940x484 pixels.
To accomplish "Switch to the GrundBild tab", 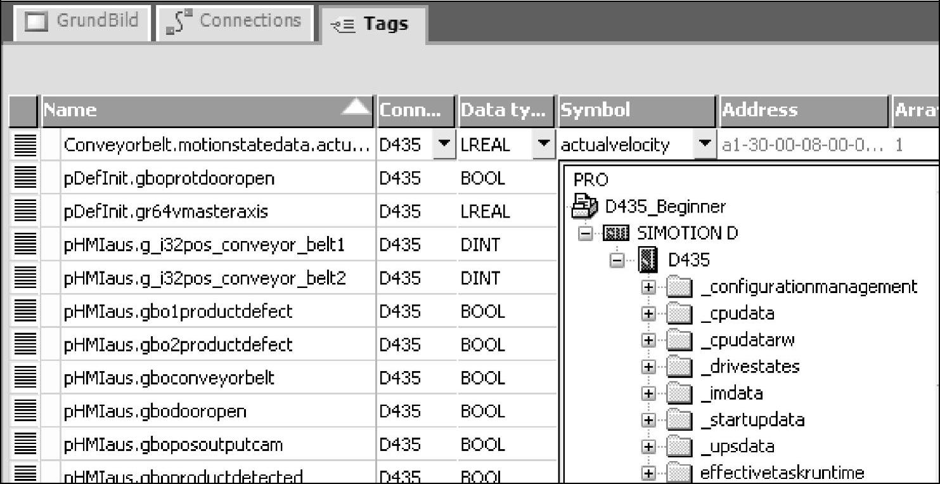I will [x=82, y=22].
